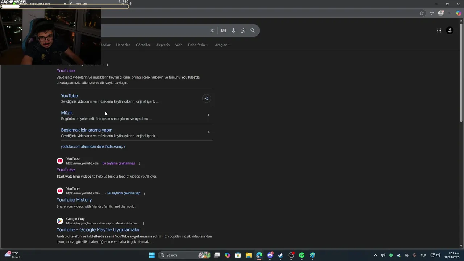Click 'Bu sayfanın çevirisini yap' under second YouTube result
Image resolution: width=464 pixels, height=261 pixels.
pos(119,163)
